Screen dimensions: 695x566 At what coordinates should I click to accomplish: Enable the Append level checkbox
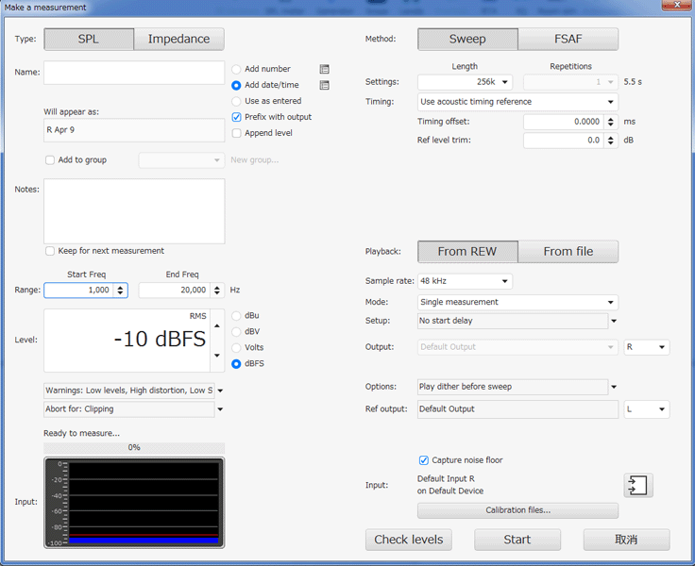click(x=237, y=133)
